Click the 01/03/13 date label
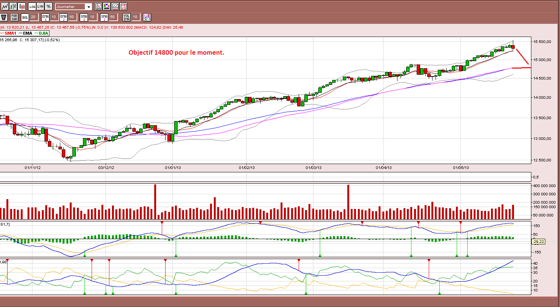560x307 pixels. [x=313, y=167]
